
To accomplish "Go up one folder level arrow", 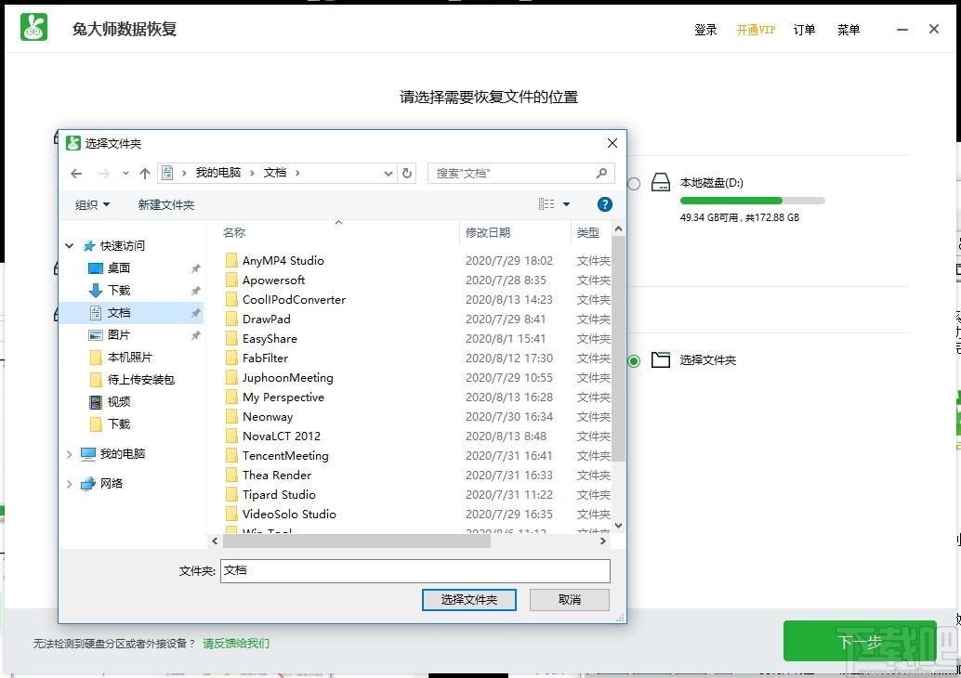I will 145,174.
